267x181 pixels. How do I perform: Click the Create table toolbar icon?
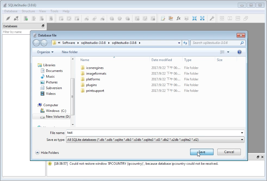click(61, 18)
